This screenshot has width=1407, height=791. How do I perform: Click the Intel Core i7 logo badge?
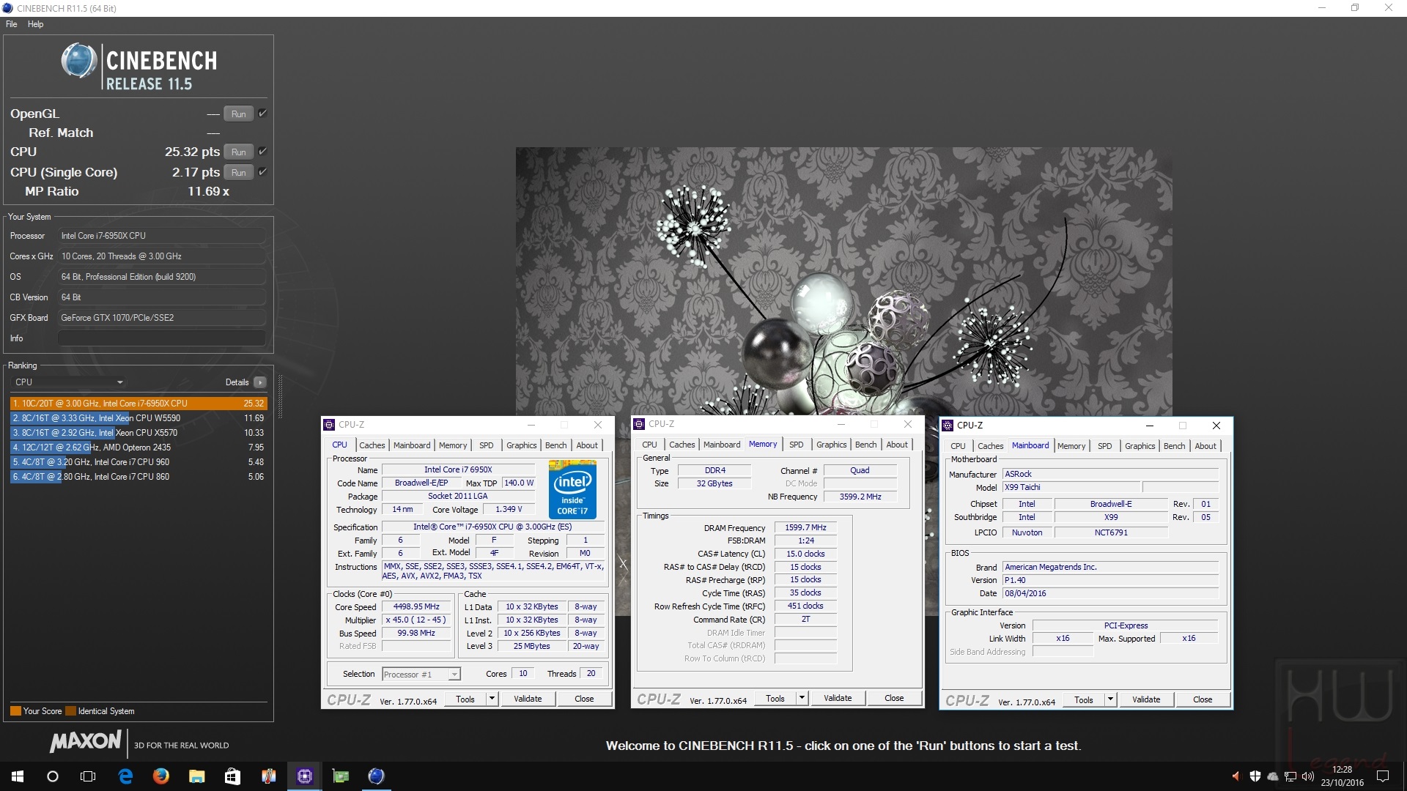[x=572, y=489]
